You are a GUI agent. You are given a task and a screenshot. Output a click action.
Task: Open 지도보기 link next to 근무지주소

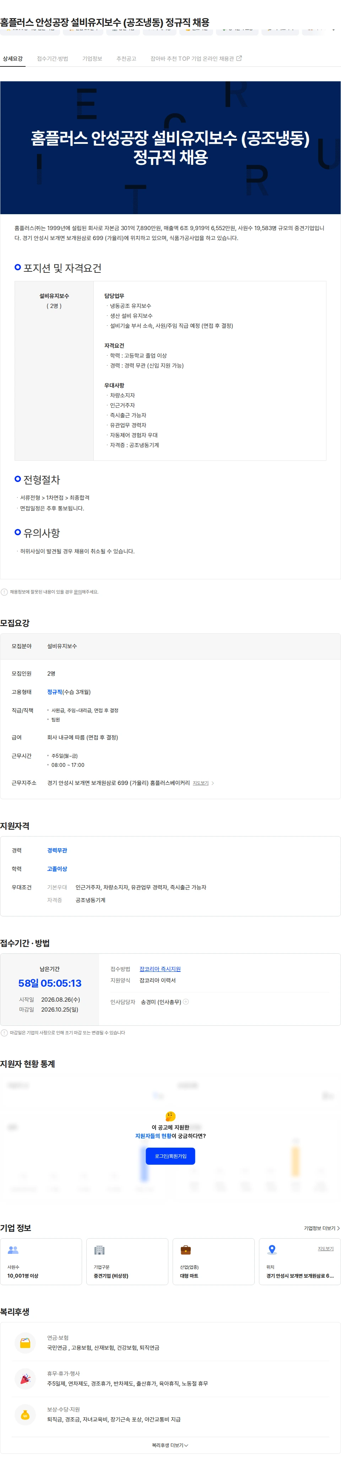click(200, 783)
